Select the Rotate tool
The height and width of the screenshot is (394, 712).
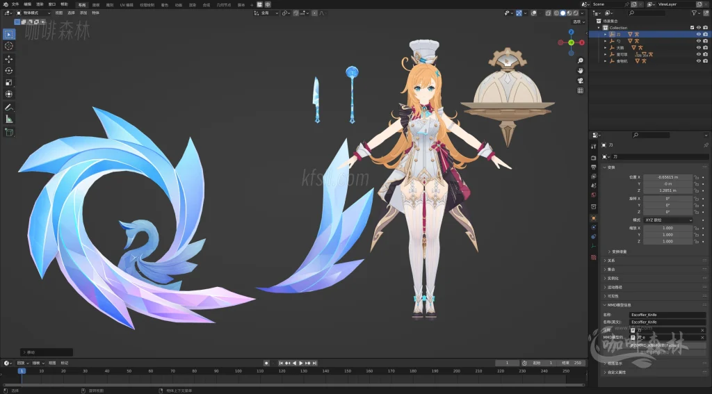coord(8,71)
